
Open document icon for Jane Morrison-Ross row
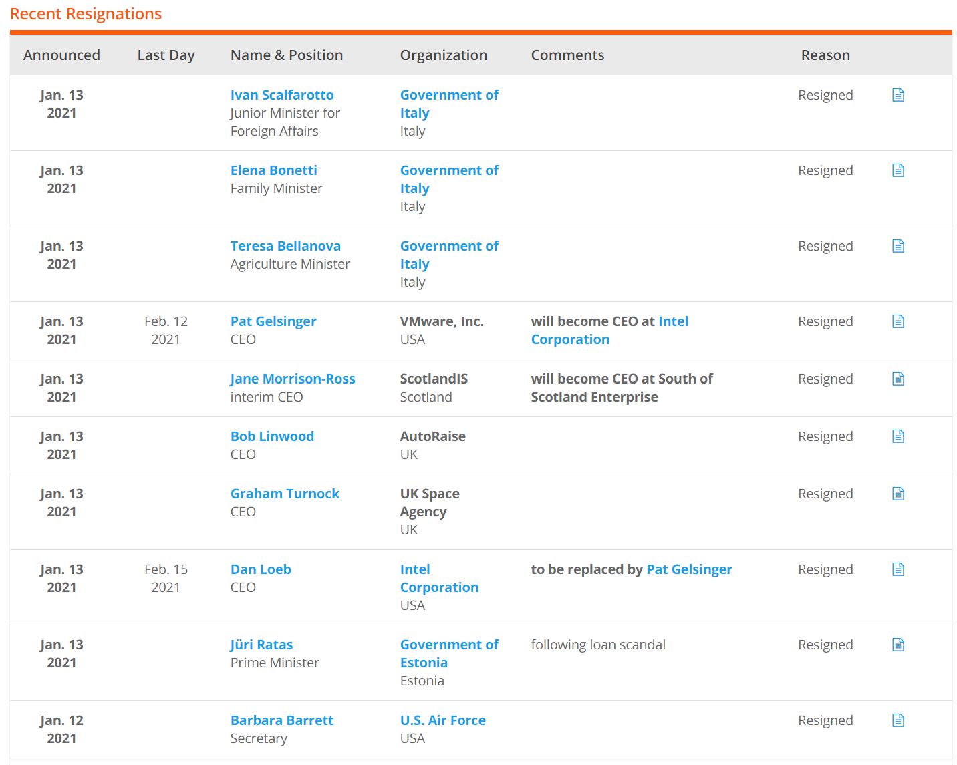(898, 379)
